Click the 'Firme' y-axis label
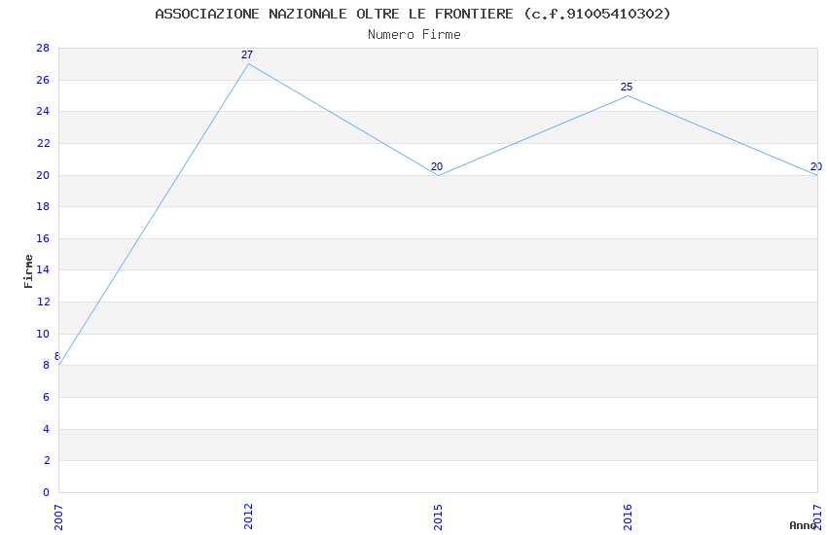This screenshot has height=535, width=827. 28,271
